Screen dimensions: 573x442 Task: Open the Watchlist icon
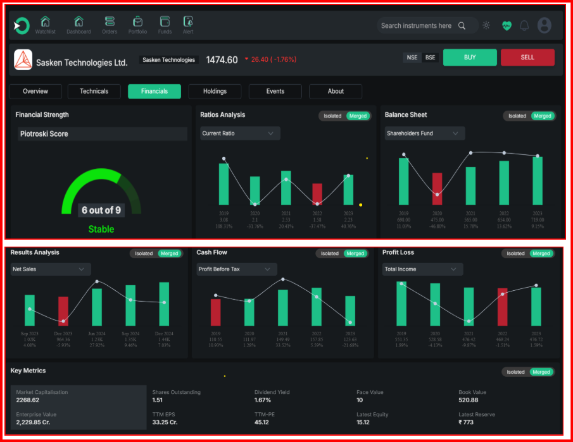pyautogui.click(x=46, y=21)
